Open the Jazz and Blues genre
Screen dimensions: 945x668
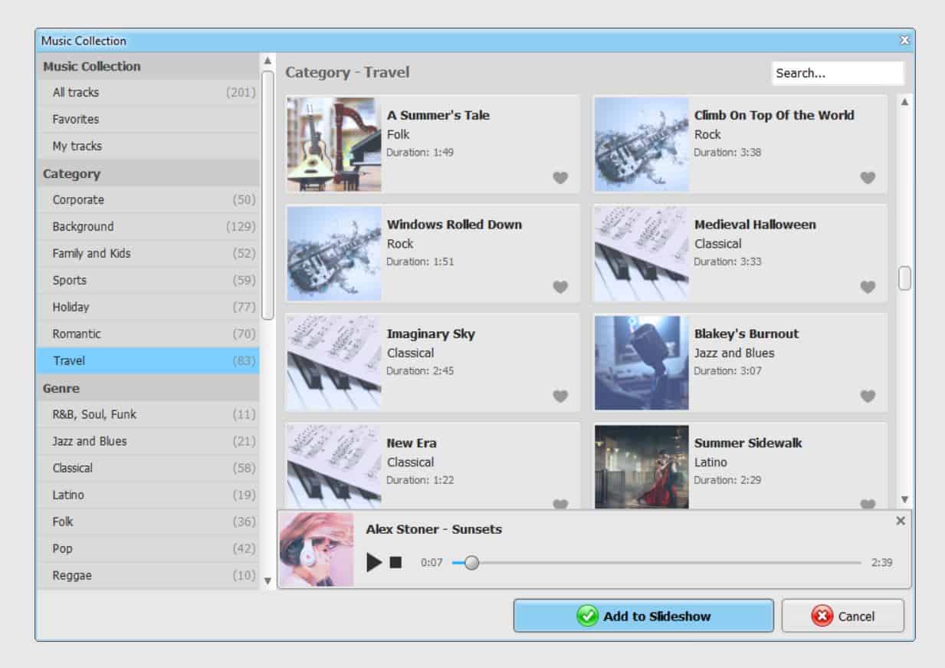[88, 441]
